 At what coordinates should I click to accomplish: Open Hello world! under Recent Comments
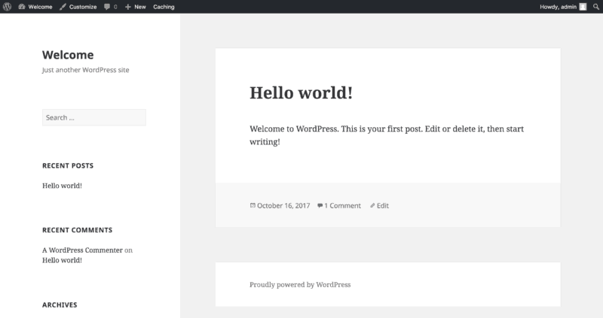click(62, 259)
